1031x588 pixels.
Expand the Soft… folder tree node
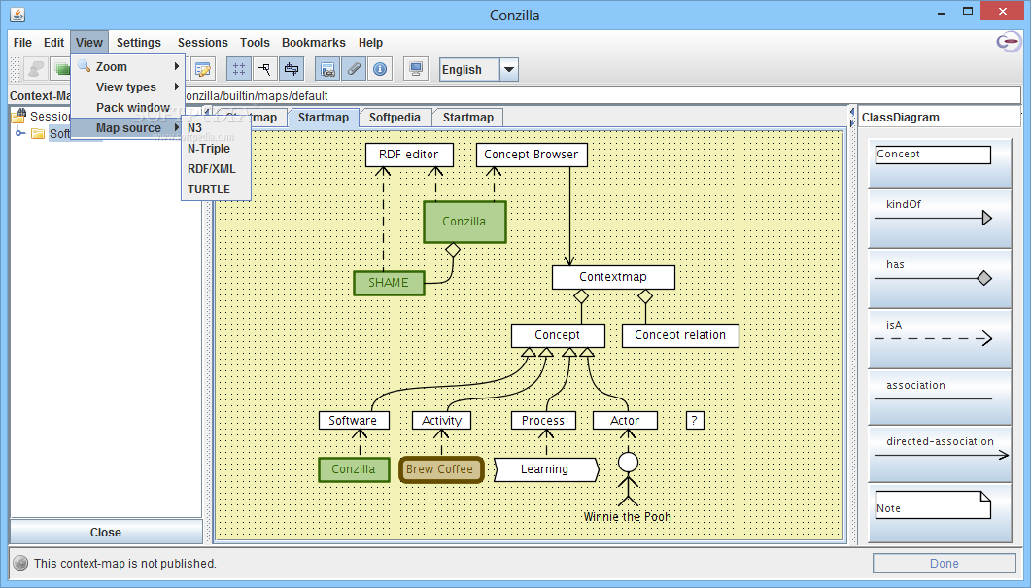[x=20, y=133]
